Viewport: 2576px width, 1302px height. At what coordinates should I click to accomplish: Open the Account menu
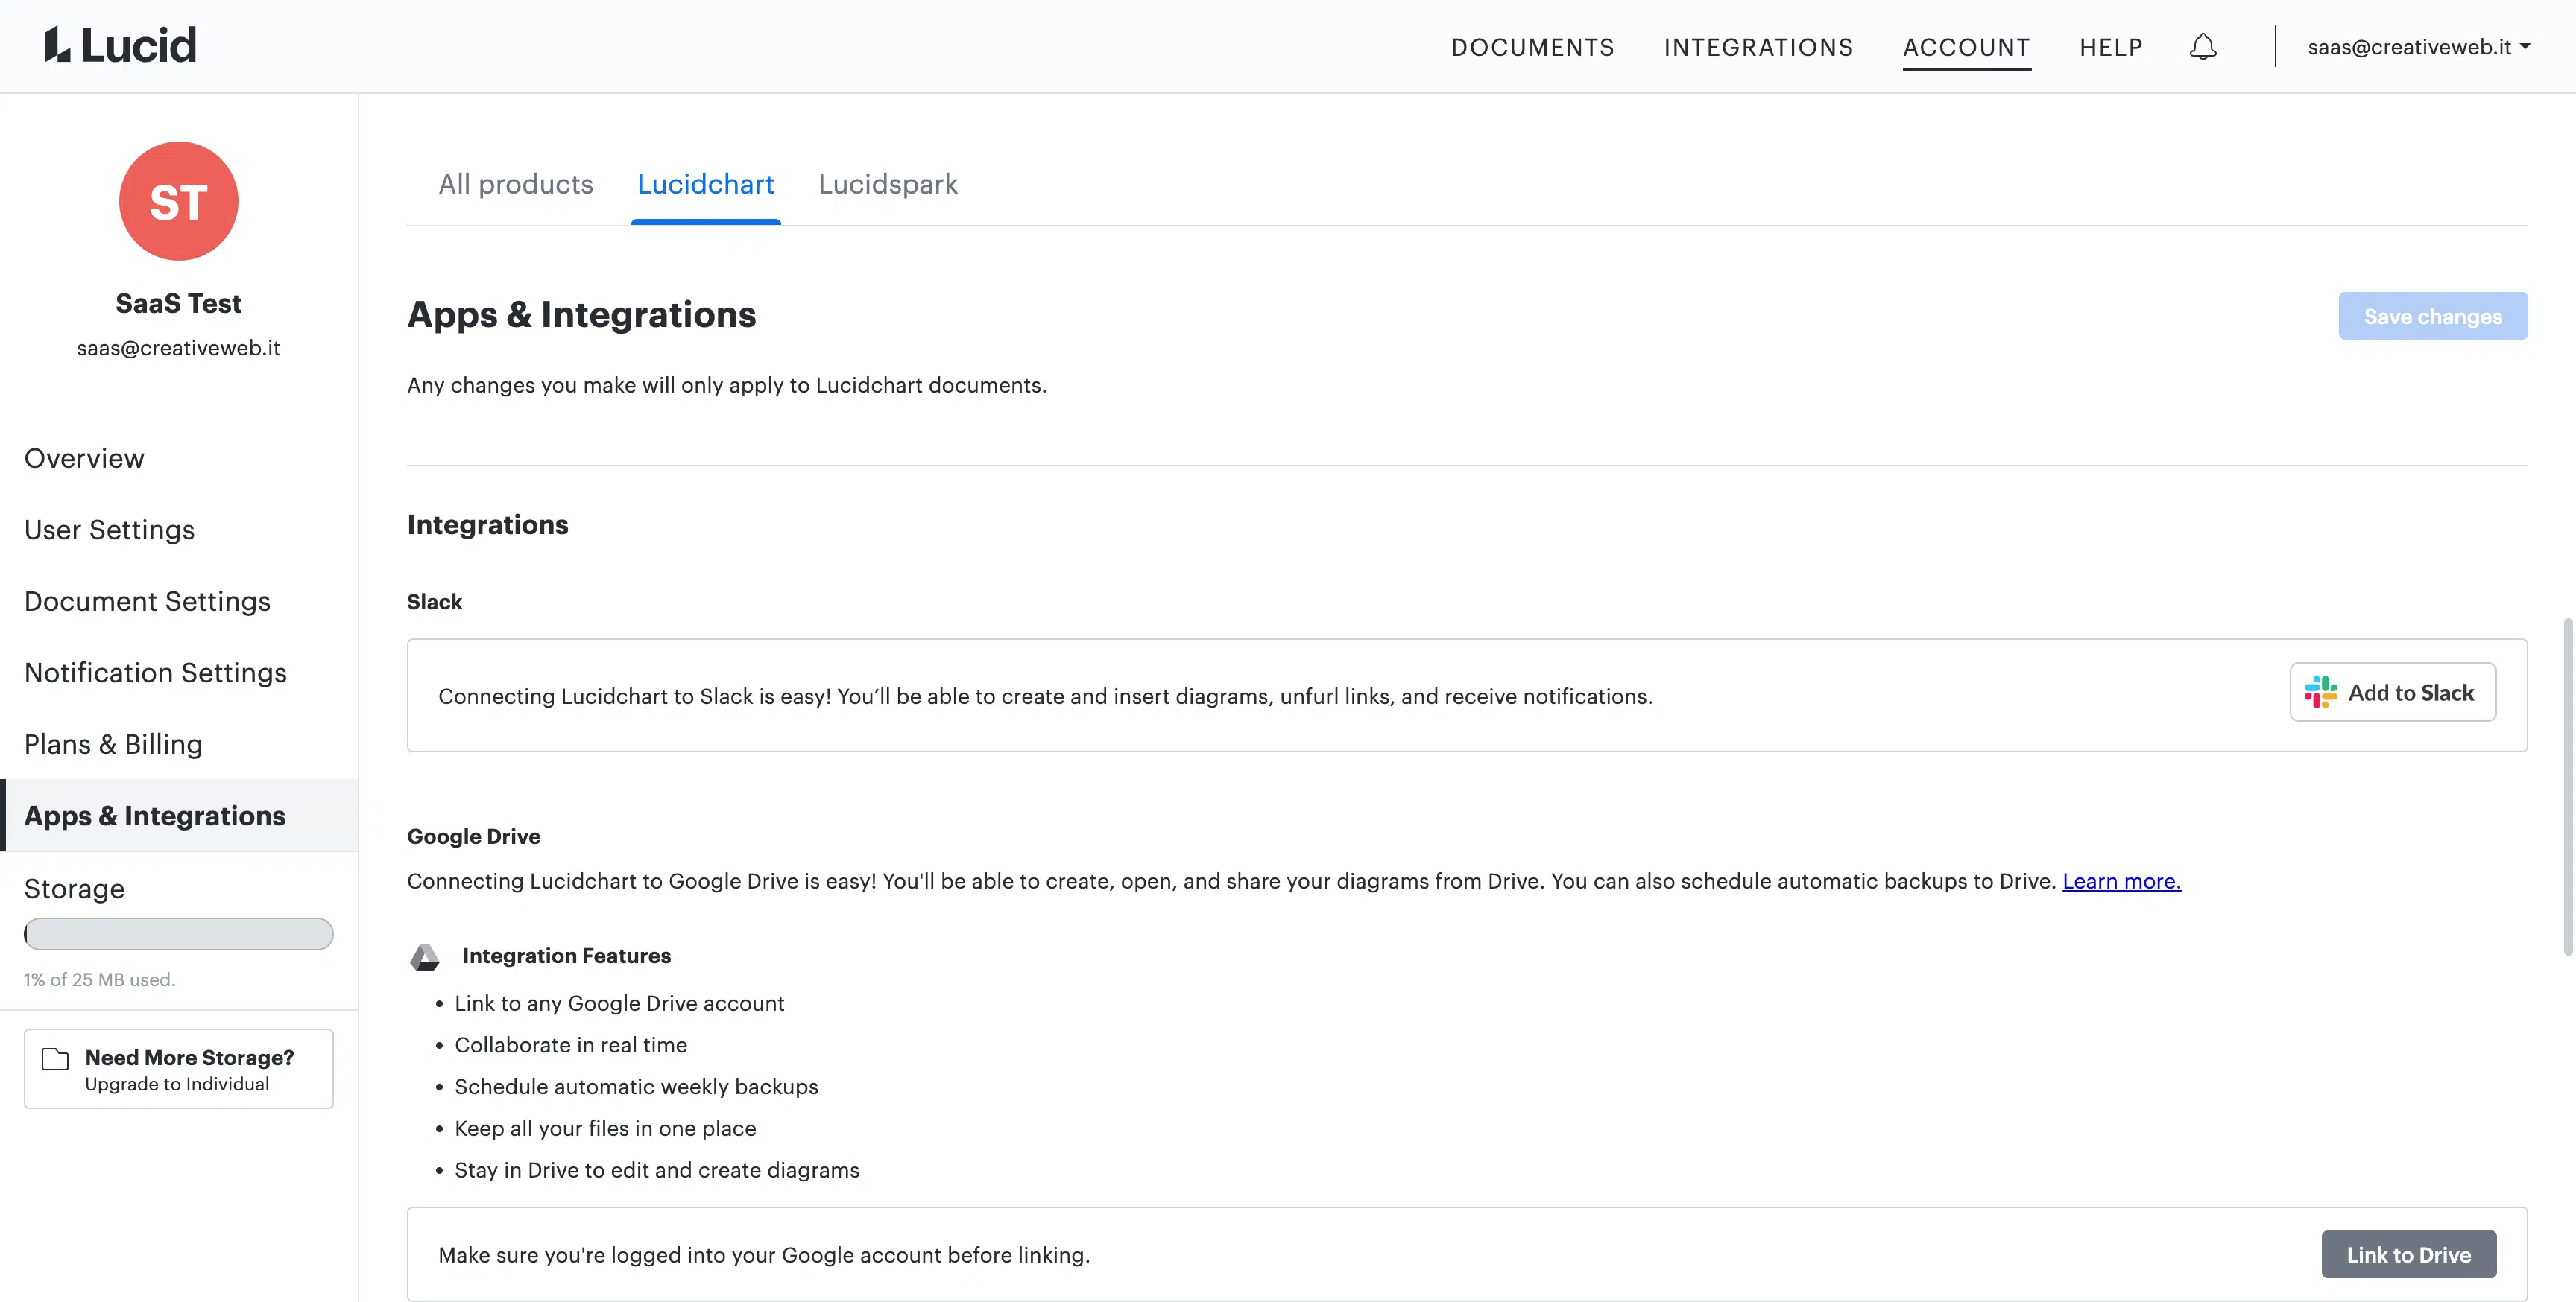click(1966, 47)
